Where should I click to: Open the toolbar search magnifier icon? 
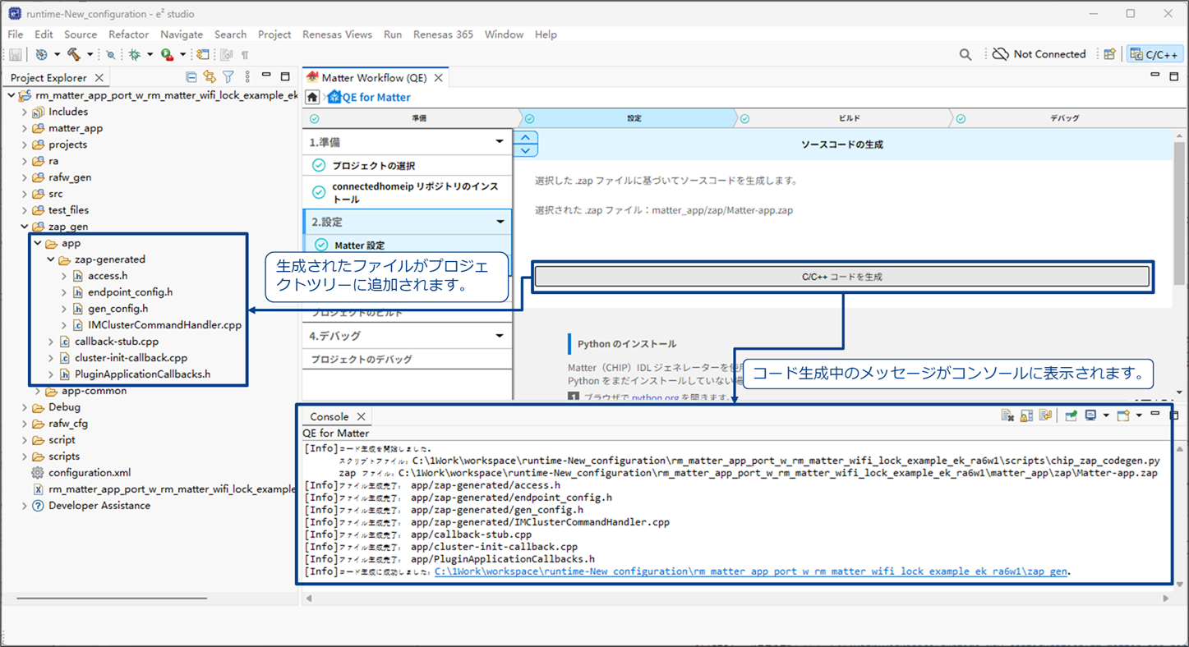point(965,54)
